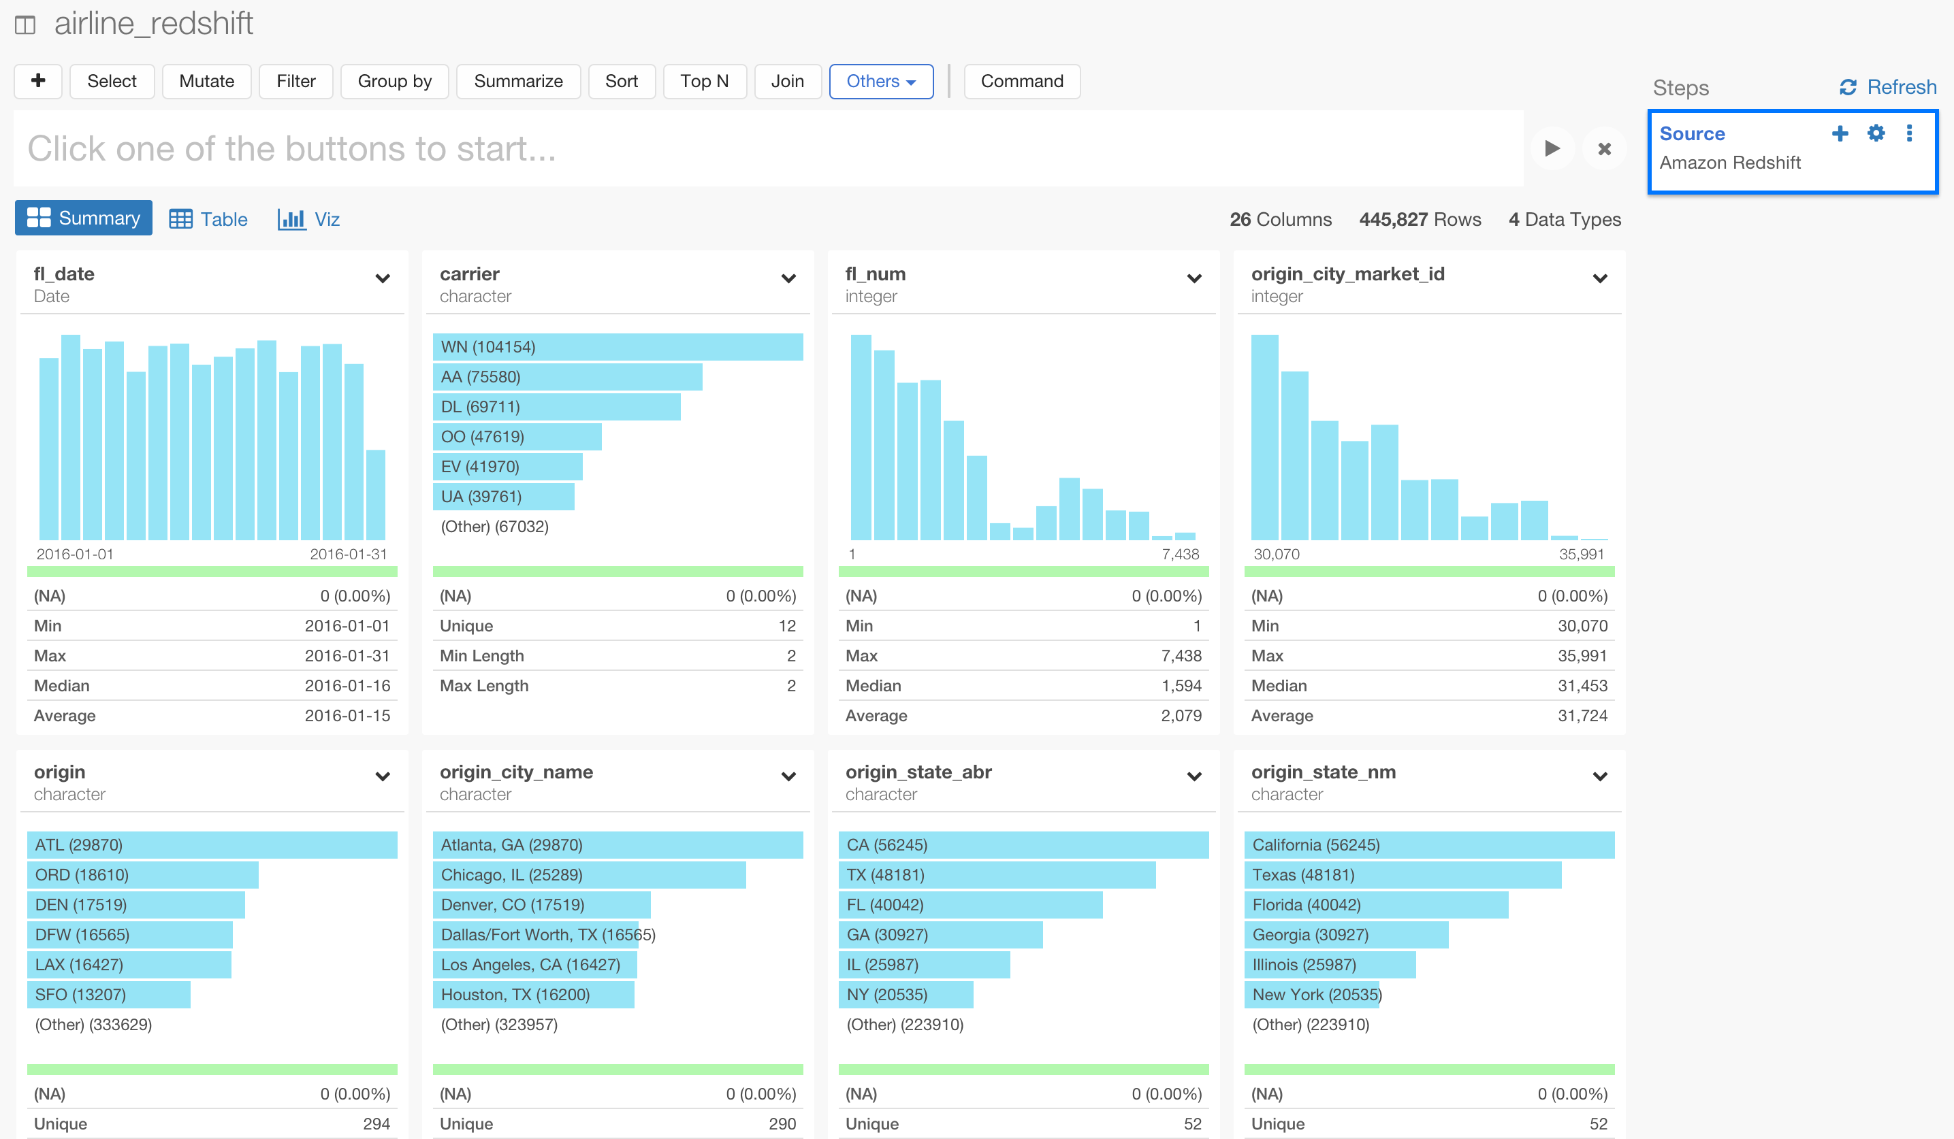Open the Source step settings gear

click(1876, 133)
